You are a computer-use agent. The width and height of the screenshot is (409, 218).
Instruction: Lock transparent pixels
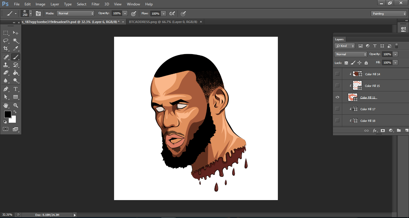tap(346, 63)
